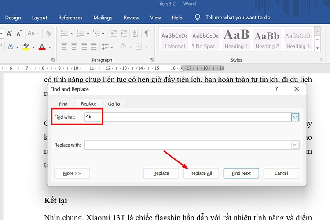
Task: Click the Text Effects icon
Action: 11,47
